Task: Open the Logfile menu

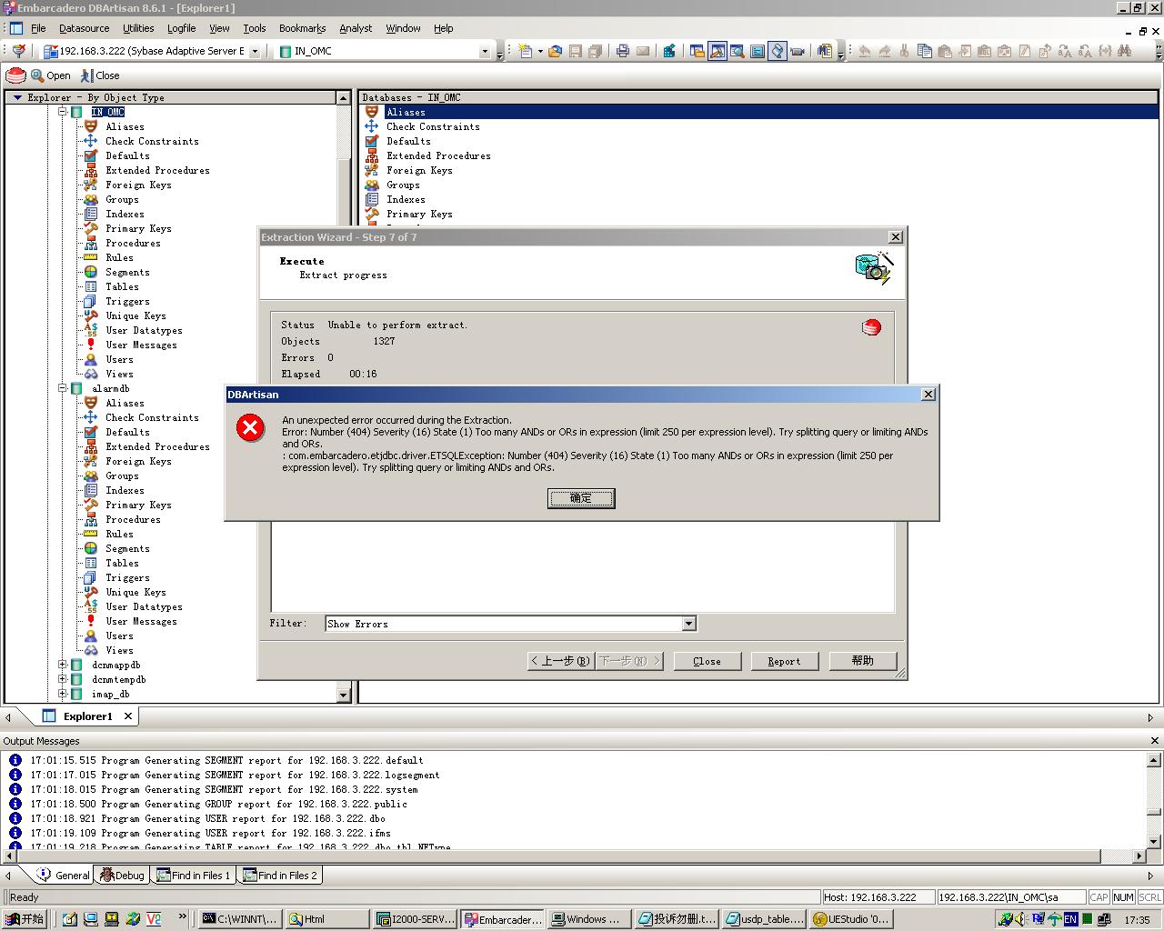Action: pos(181,28)
